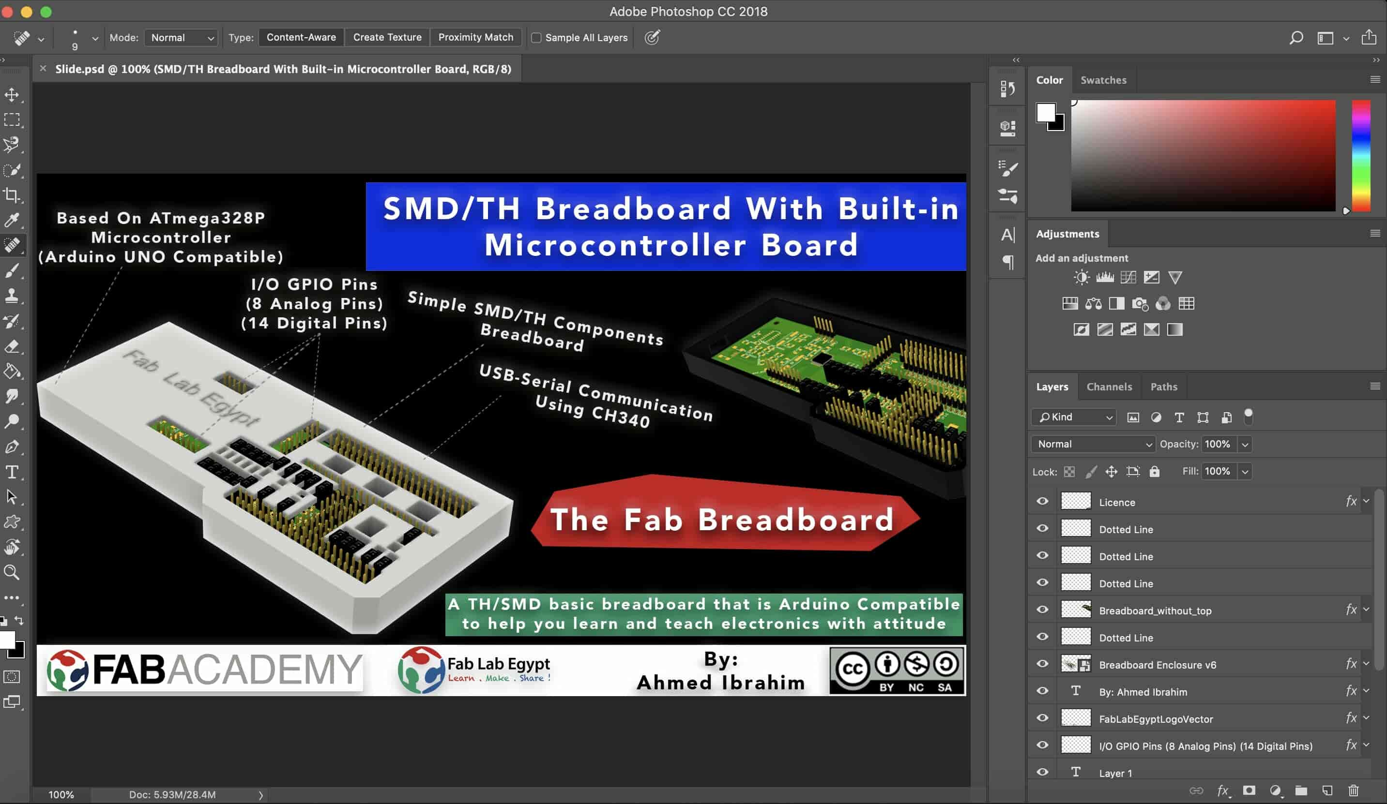Hide the By: Ahmed Ibrahim layer

[x=1042, y=691]
